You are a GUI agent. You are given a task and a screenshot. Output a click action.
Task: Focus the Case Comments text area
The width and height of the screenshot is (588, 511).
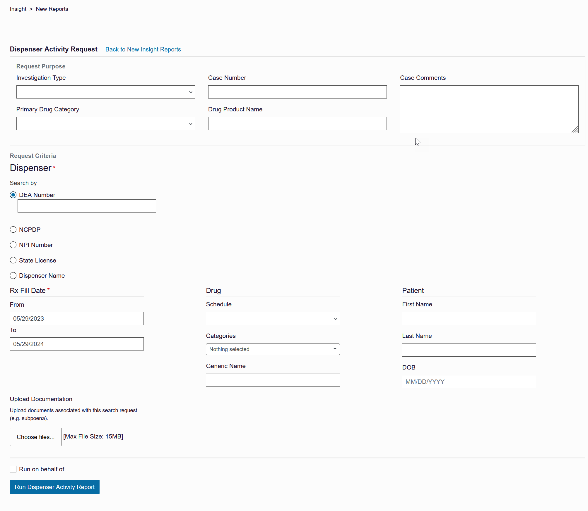tap(489, 109)
